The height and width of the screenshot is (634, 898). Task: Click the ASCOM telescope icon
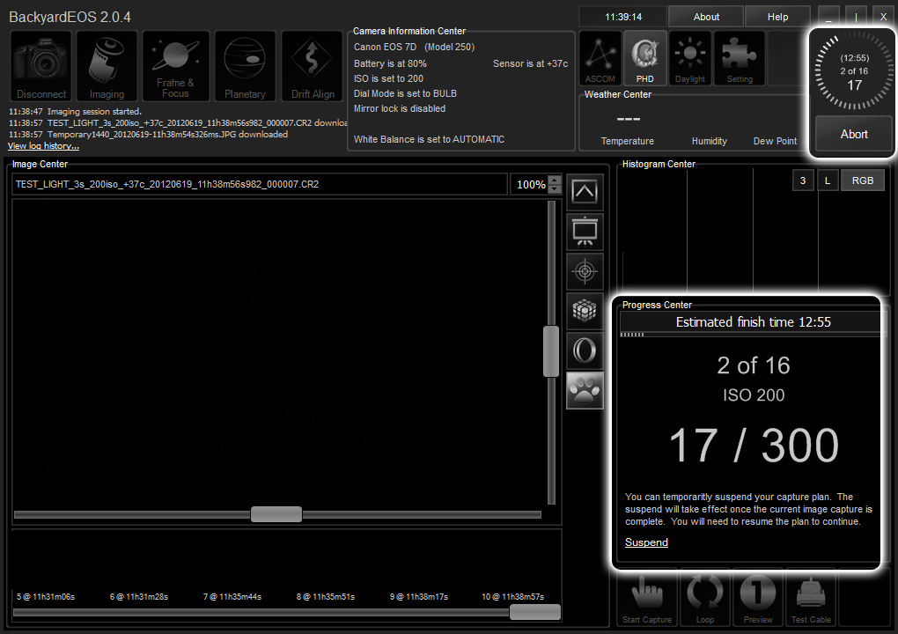[x=600, y=58]
